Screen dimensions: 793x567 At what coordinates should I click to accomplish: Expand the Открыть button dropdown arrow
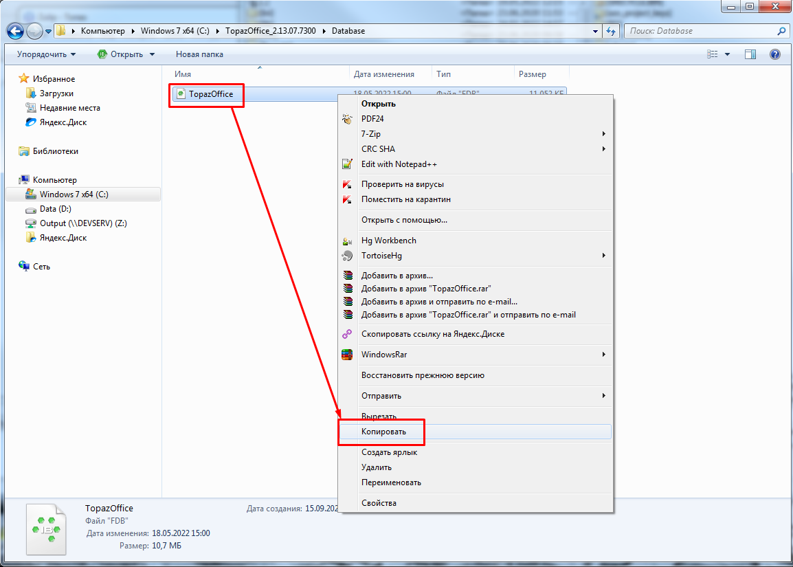click(153, 54)
